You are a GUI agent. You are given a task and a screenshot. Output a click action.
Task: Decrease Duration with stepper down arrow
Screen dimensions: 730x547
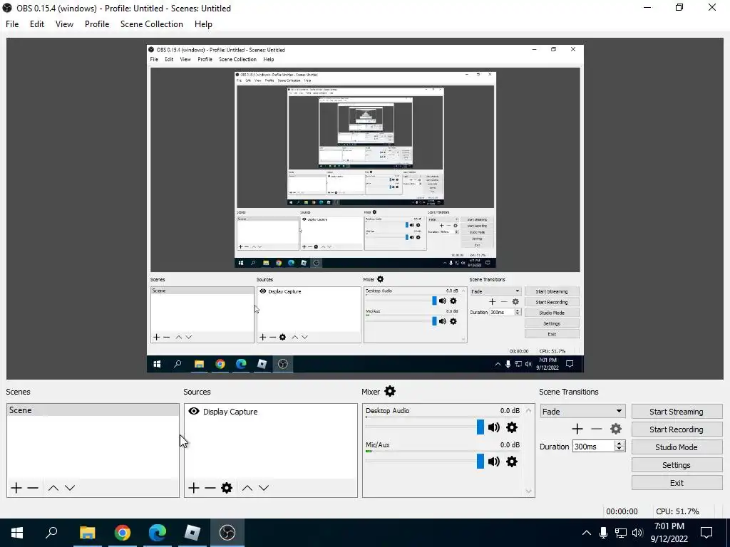[x=620, y=449]
